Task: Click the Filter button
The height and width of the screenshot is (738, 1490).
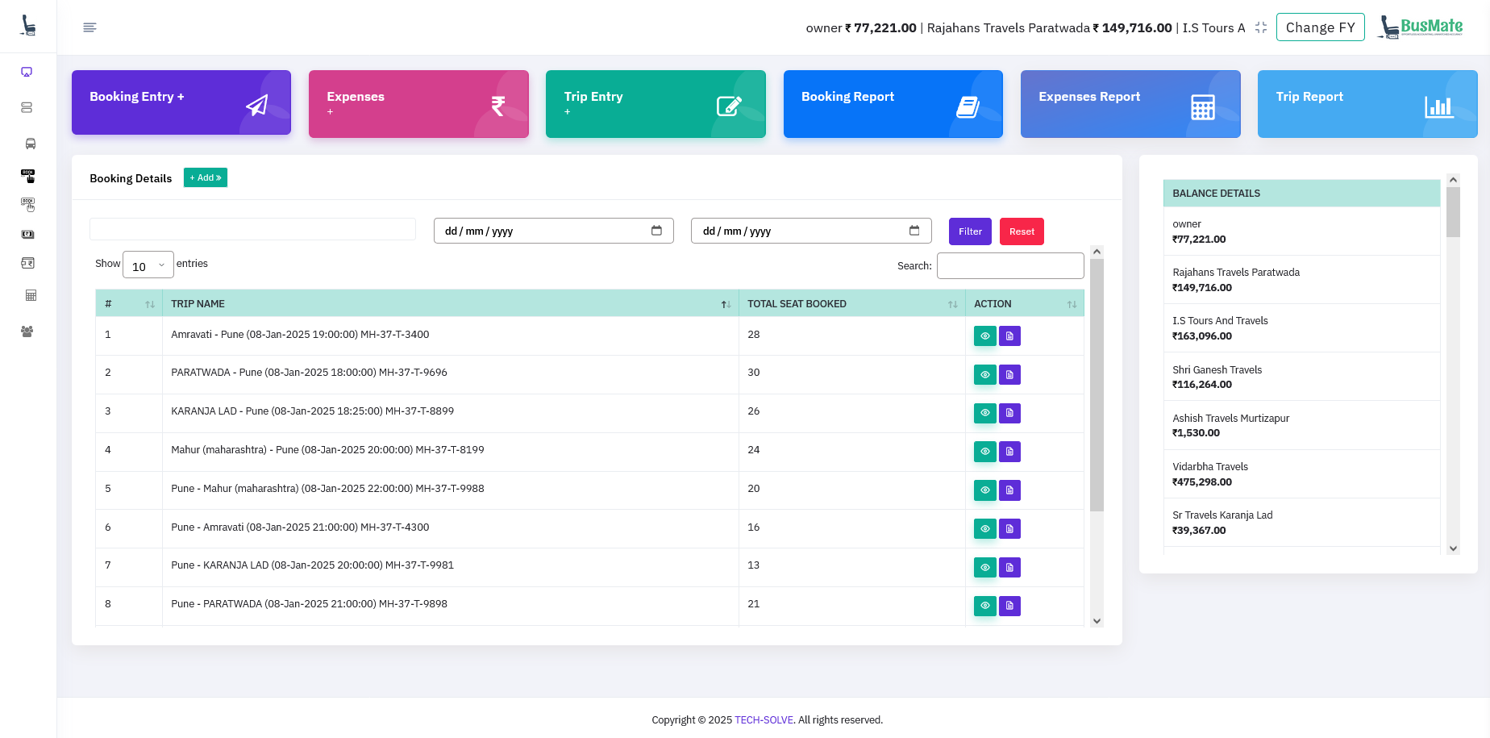Action: tap(969, 231)
